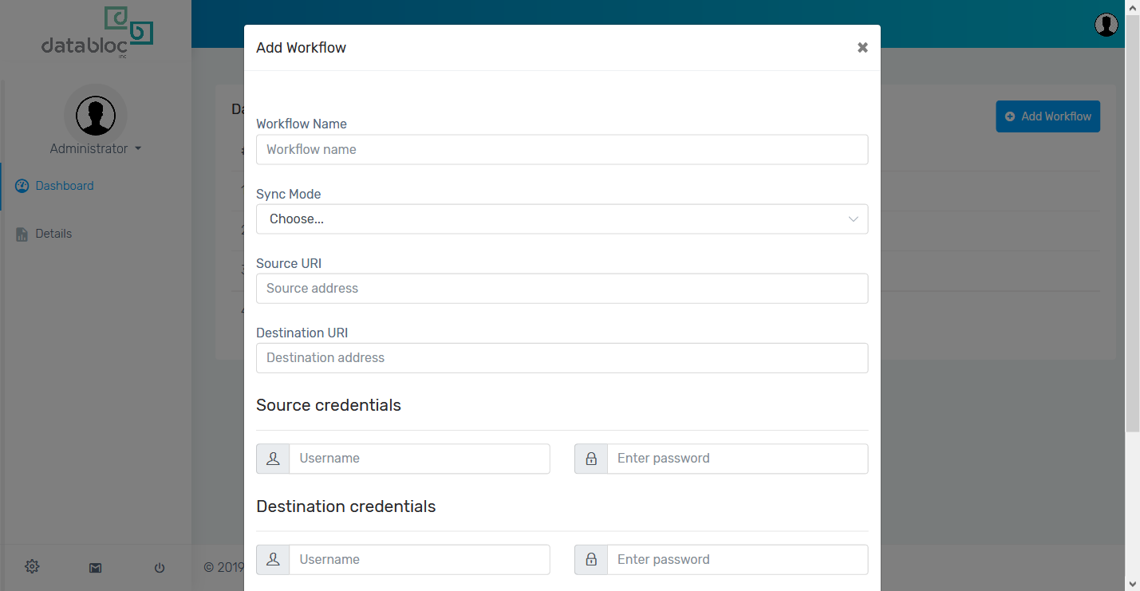Focus the Workflow Name input field
Viewport: 1140px width, 591px height.
(x=562, y=150)
